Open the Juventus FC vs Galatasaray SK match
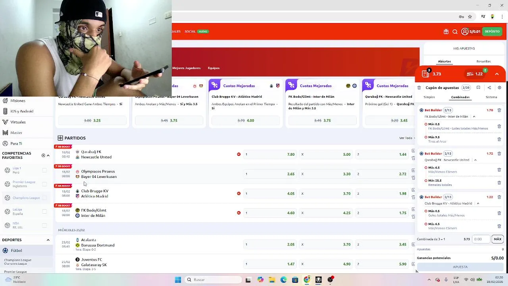This screenshot has height=286, width=508. pyautogui.click(x=94, y=262)
